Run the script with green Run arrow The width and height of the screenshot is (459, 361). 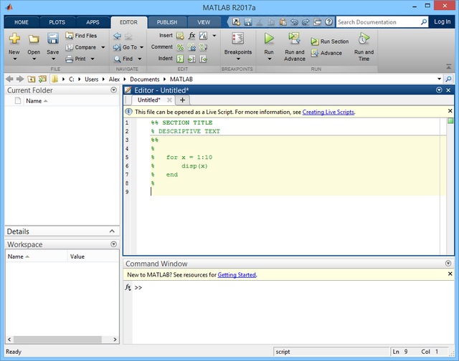click(x=269, y=39)
